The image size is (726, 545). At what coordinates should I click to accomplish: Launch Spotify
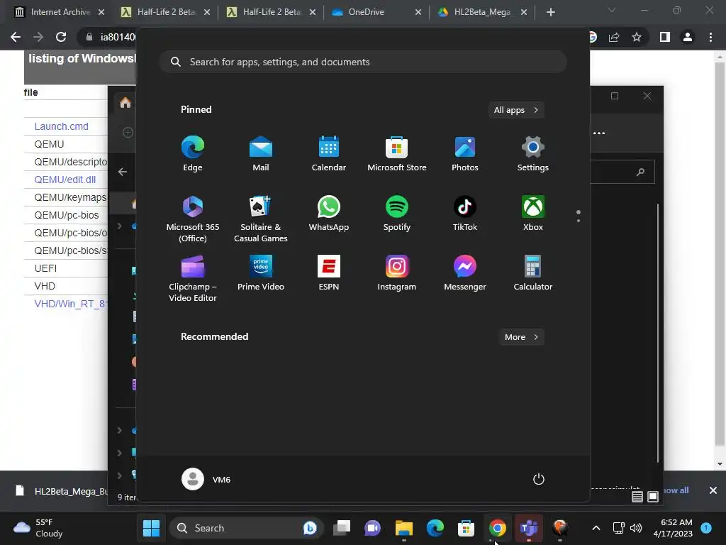tap(397, 213)
